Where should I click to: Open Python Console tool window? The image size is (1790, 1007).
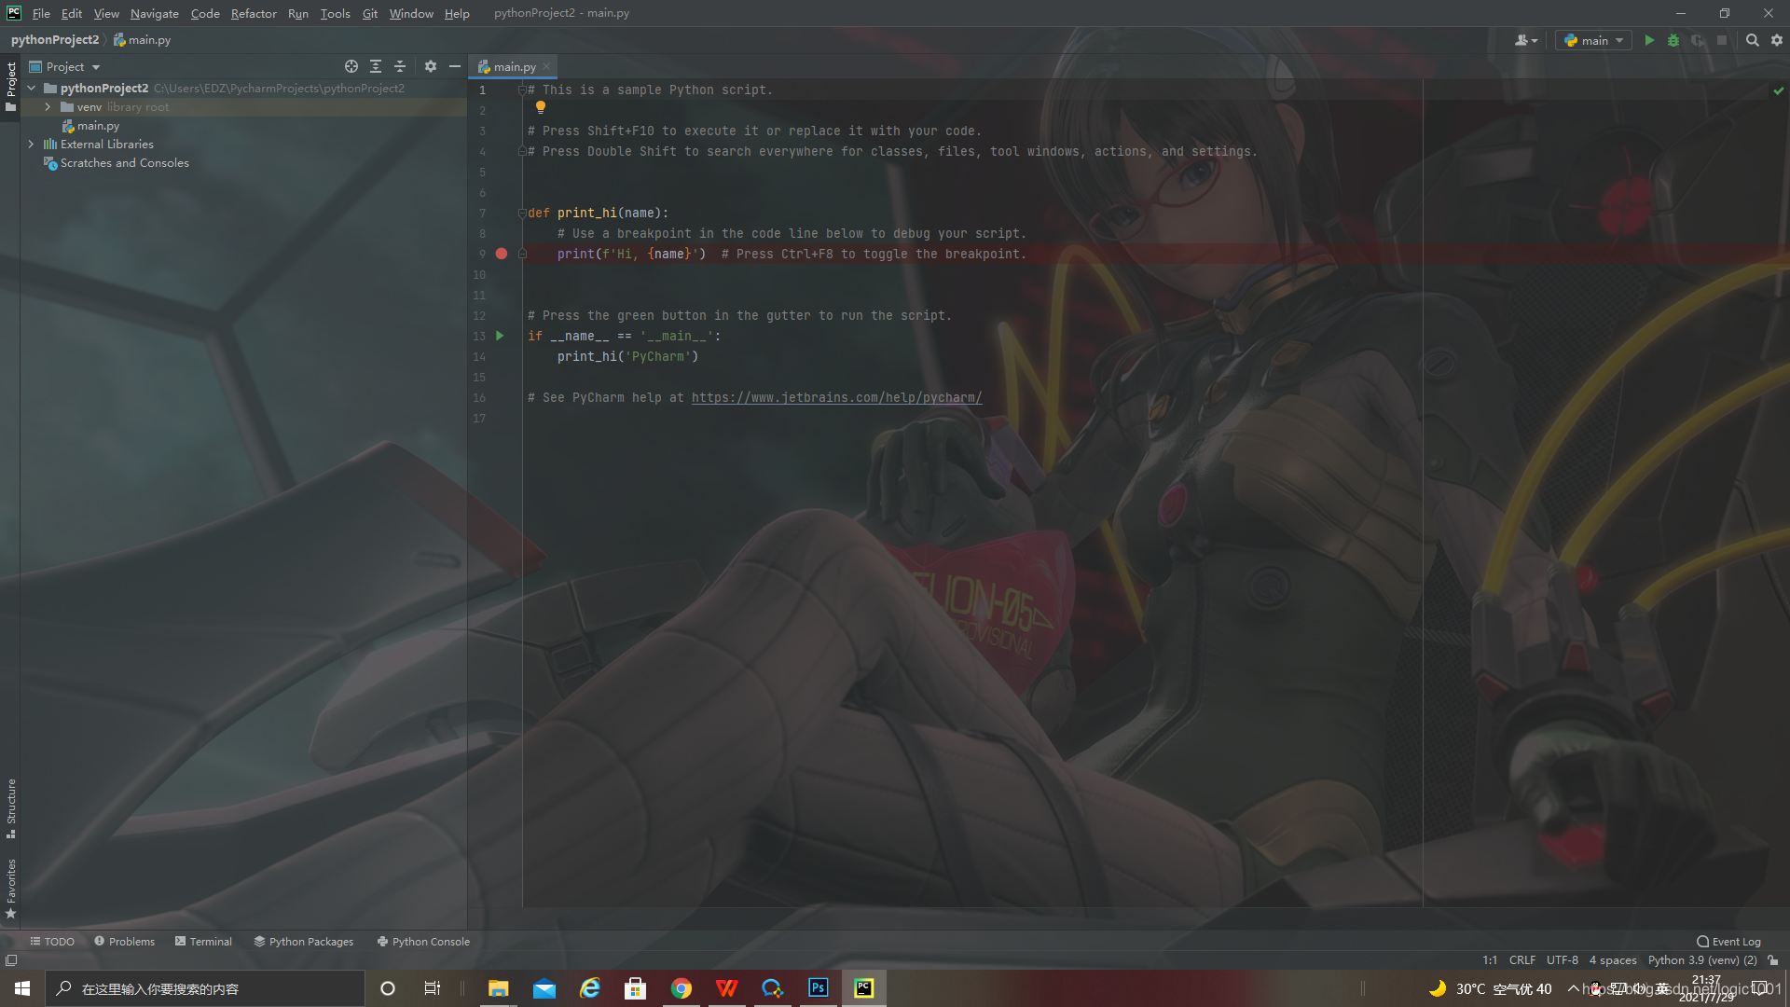[423, 942]
